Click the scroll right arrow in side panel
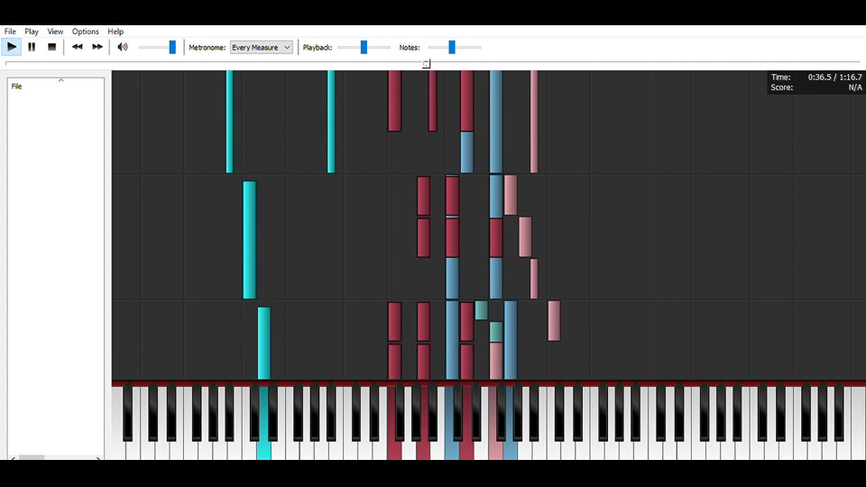 (98, 458)
